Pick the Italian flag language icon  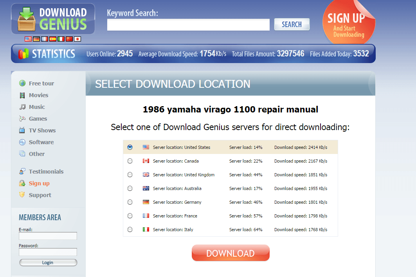point(61,39)
